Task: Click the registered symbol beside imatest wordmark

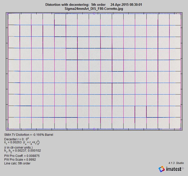Action: coord(182,168)
